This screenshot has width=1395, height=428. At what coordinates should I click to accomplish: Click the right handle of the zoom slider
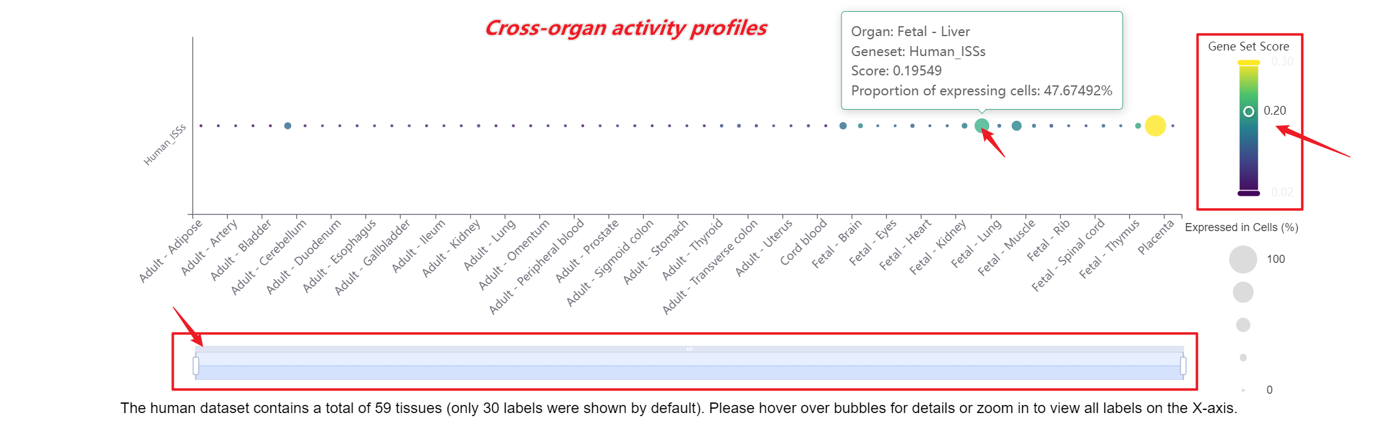tap(1183, 366)
